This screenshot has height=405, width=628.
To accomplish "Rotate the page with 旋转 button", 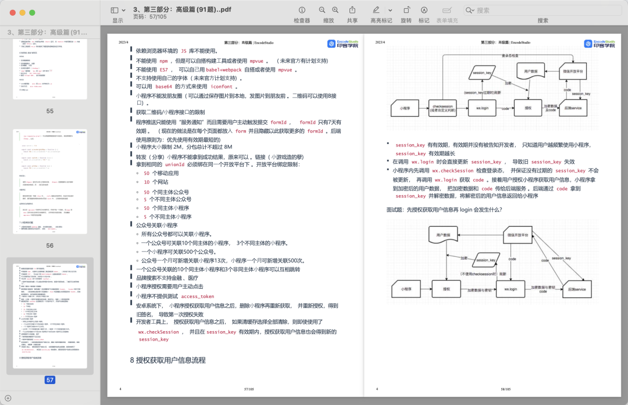I will [x=406, y=10].
